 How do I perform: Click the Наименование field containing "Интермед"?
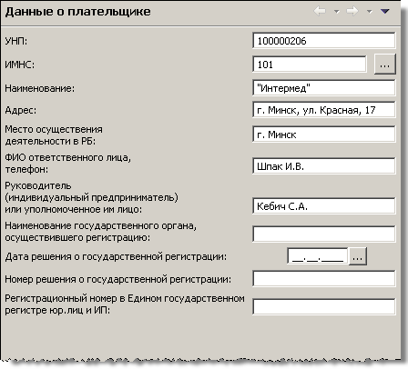pyautogui.click(x=324, y=88)
